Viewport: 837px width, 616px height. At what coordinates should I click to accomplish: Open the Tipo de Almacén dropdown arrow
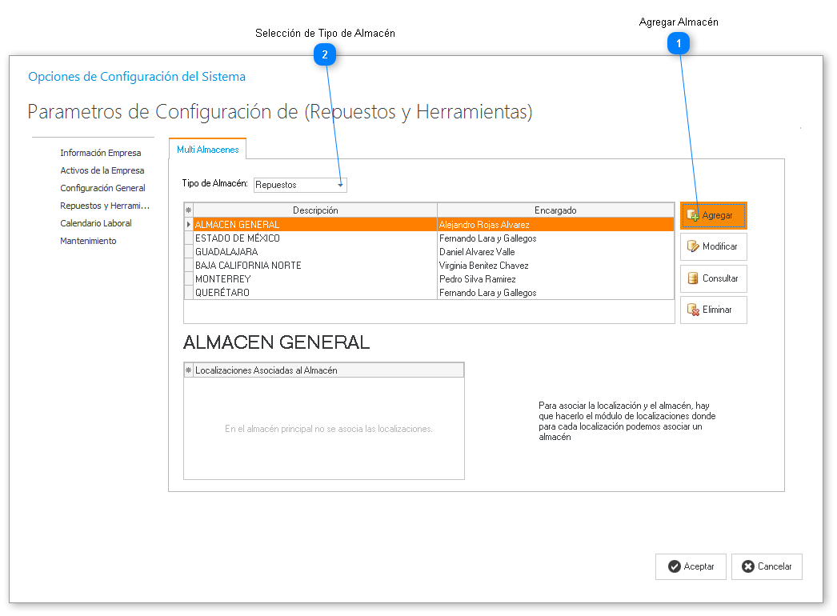340,185
